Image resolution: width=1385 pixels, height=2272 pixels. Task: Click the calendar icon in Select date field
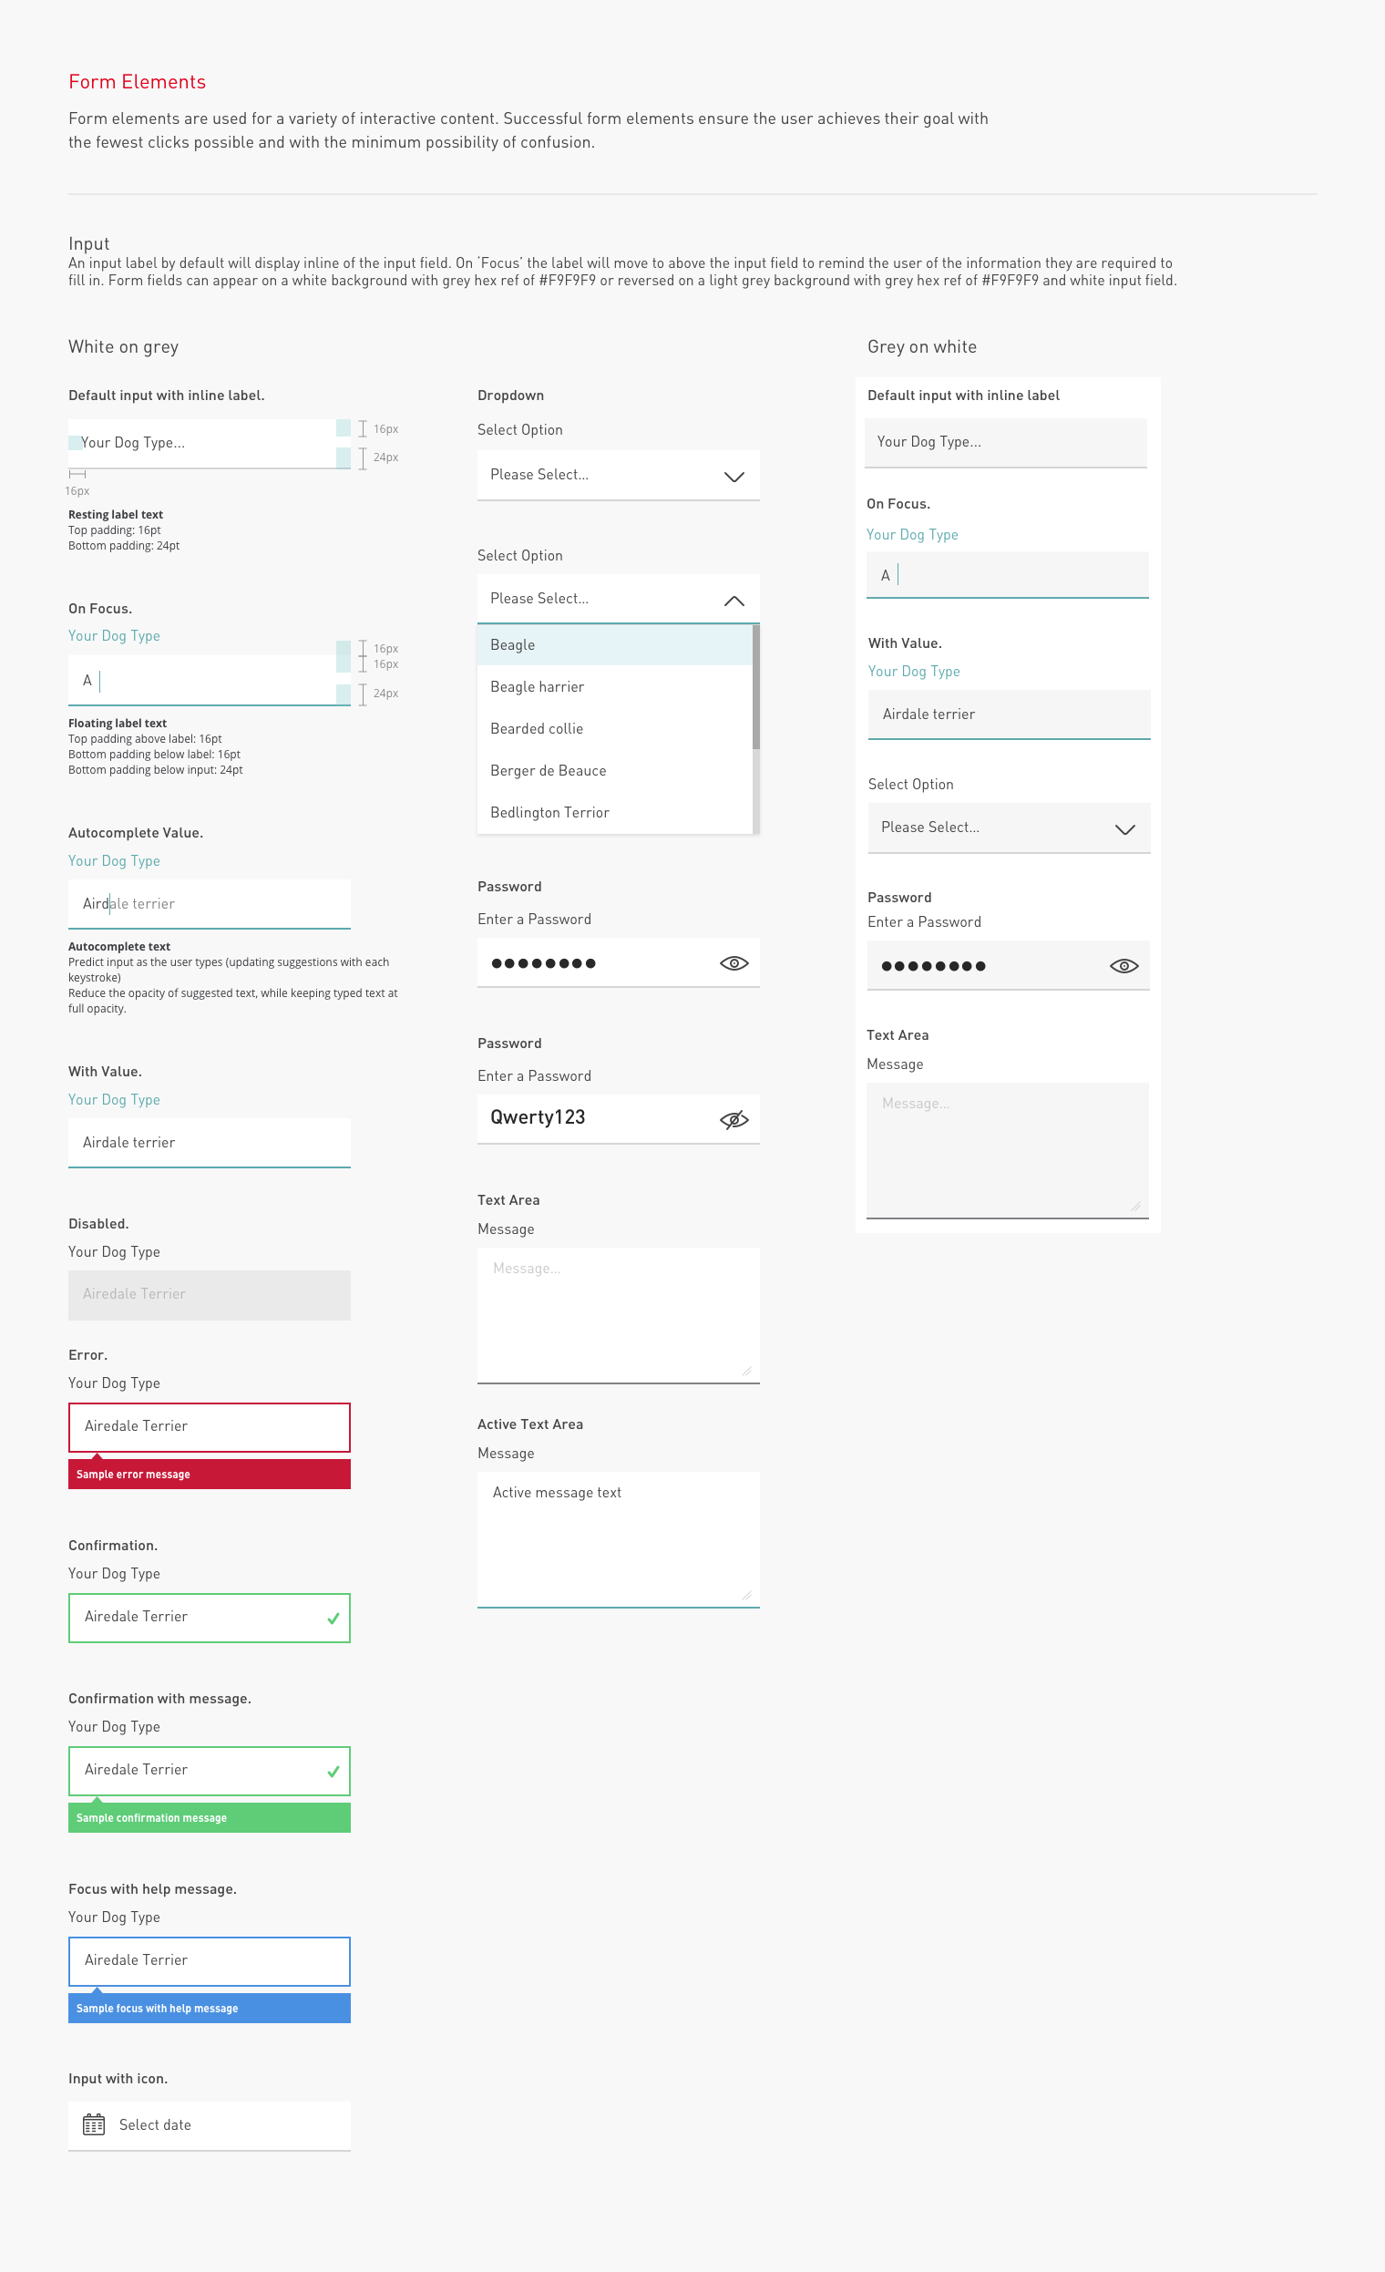[93, 2124]
